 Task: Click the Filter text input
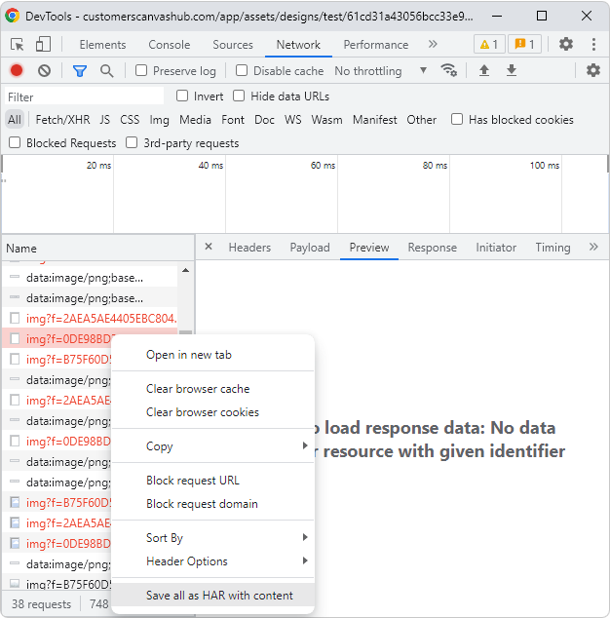pos(85,97)
